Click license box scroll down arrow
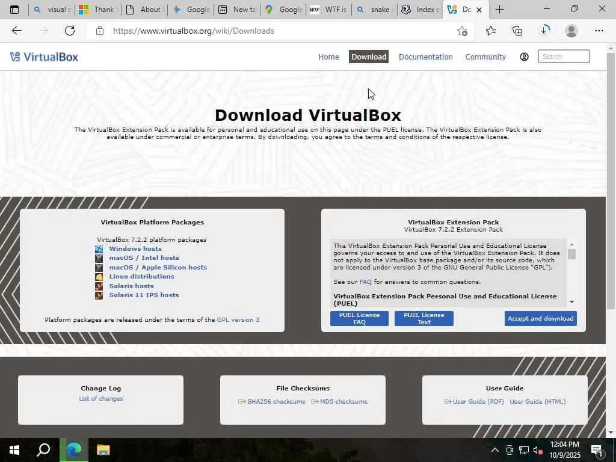This screenshot has width=616, height=462. 571,302
